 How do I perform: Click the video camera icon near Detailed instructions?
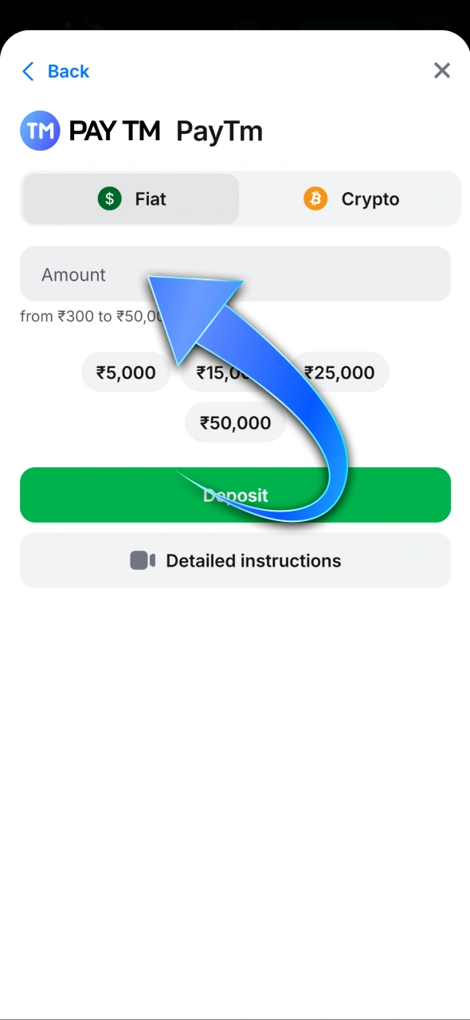tap(142, 560)
